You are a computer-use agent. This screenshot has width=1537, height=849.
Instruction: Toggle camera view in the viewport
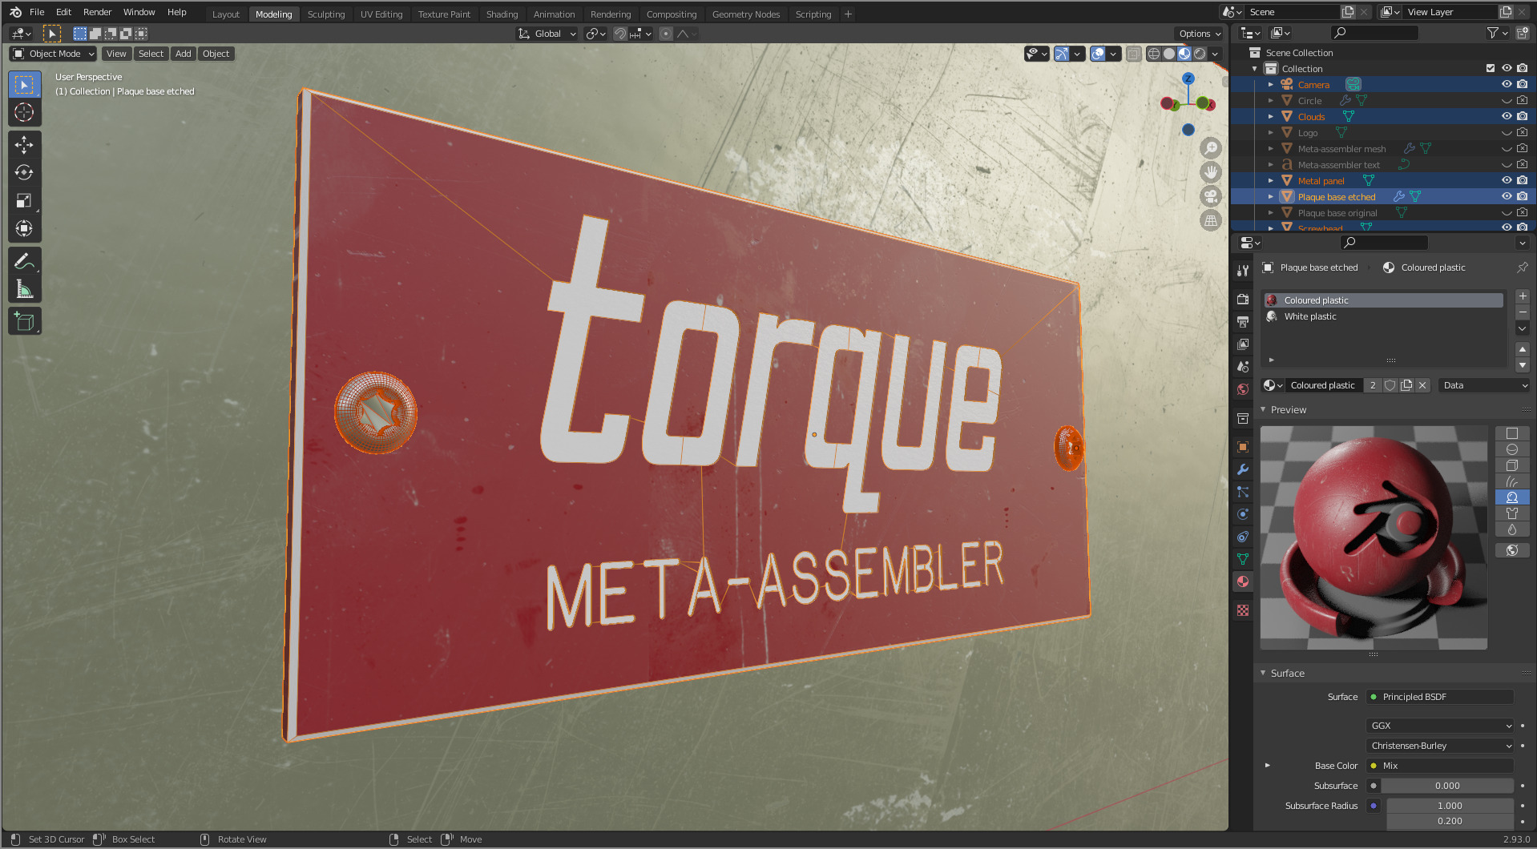click(1210, 197)
